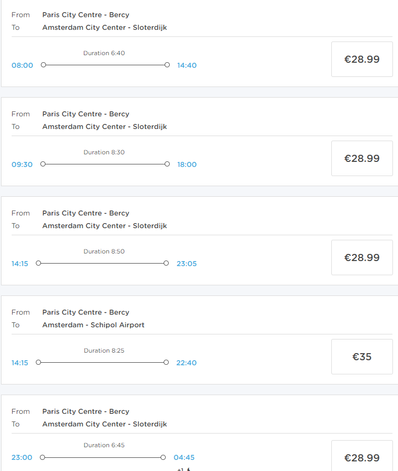
Task: Click the arrival stop circle at 18:00
Action: click(x=167, y=164)
